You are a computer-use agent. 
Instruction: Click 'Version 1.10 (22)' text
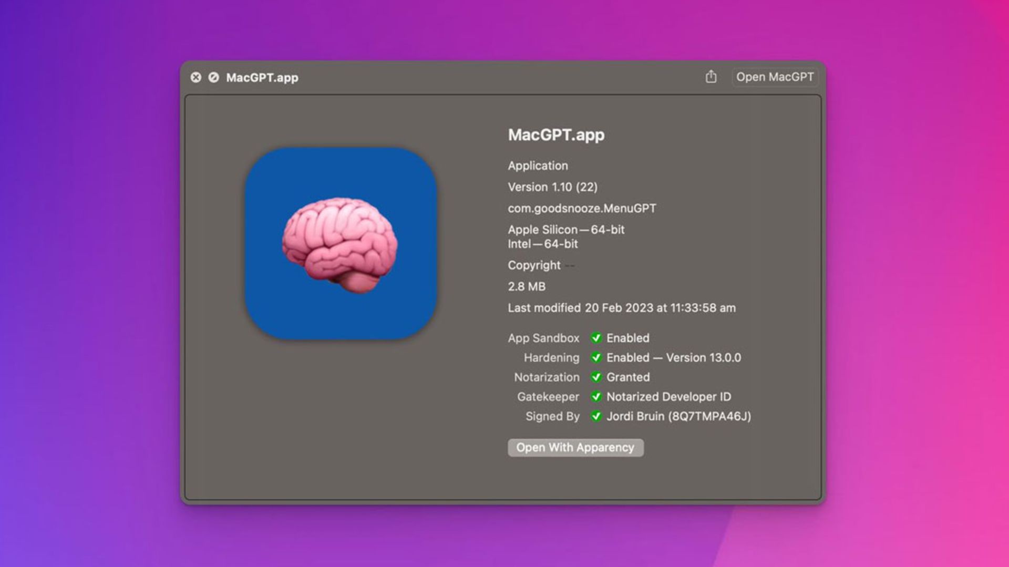pos(552,187)
